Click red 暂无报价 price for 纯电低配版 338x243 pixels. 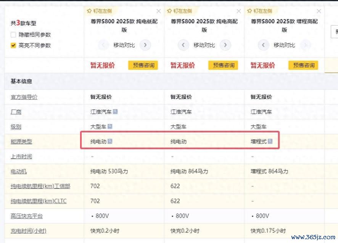[x=103, y=65]
